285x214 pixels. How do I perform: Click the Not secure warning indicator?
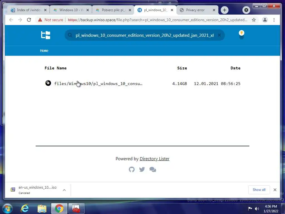[51, 20]
